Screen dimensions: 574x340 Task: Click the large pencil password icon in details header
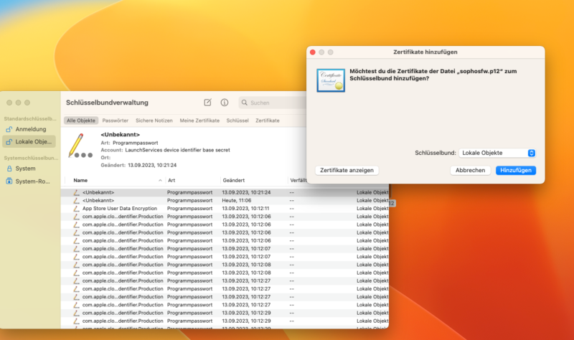pyautogui.click(x=80, y=146)
